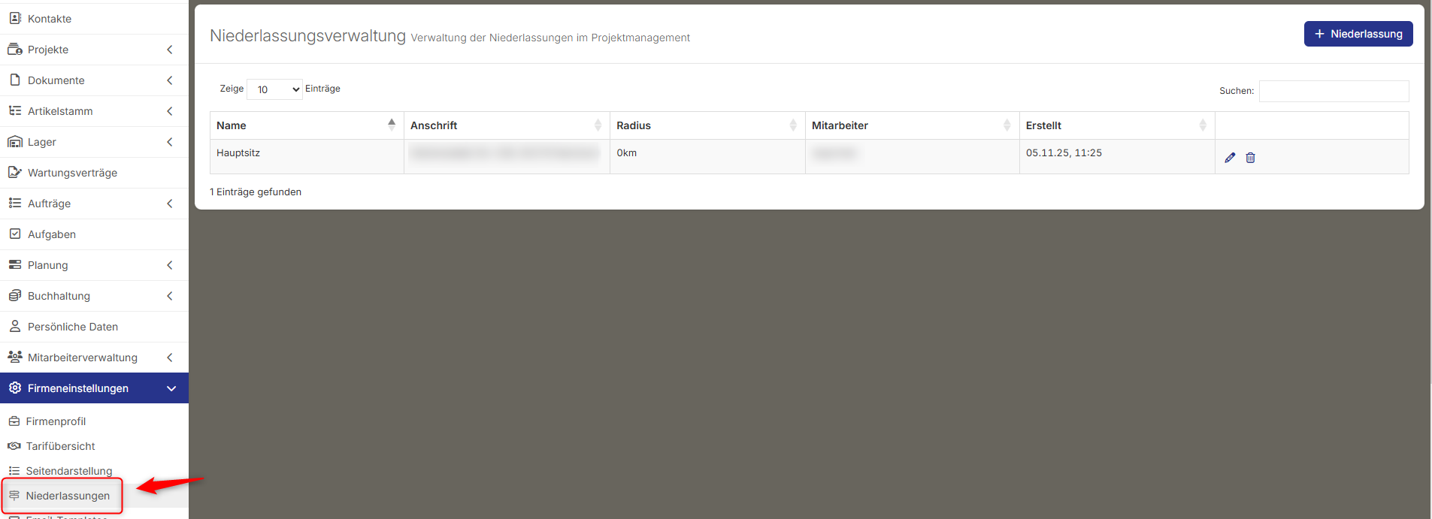This screenshot has width=1432, height=519.
Task: Click the Niederlassungen signpost icon
Action: (x=14, y=496)
